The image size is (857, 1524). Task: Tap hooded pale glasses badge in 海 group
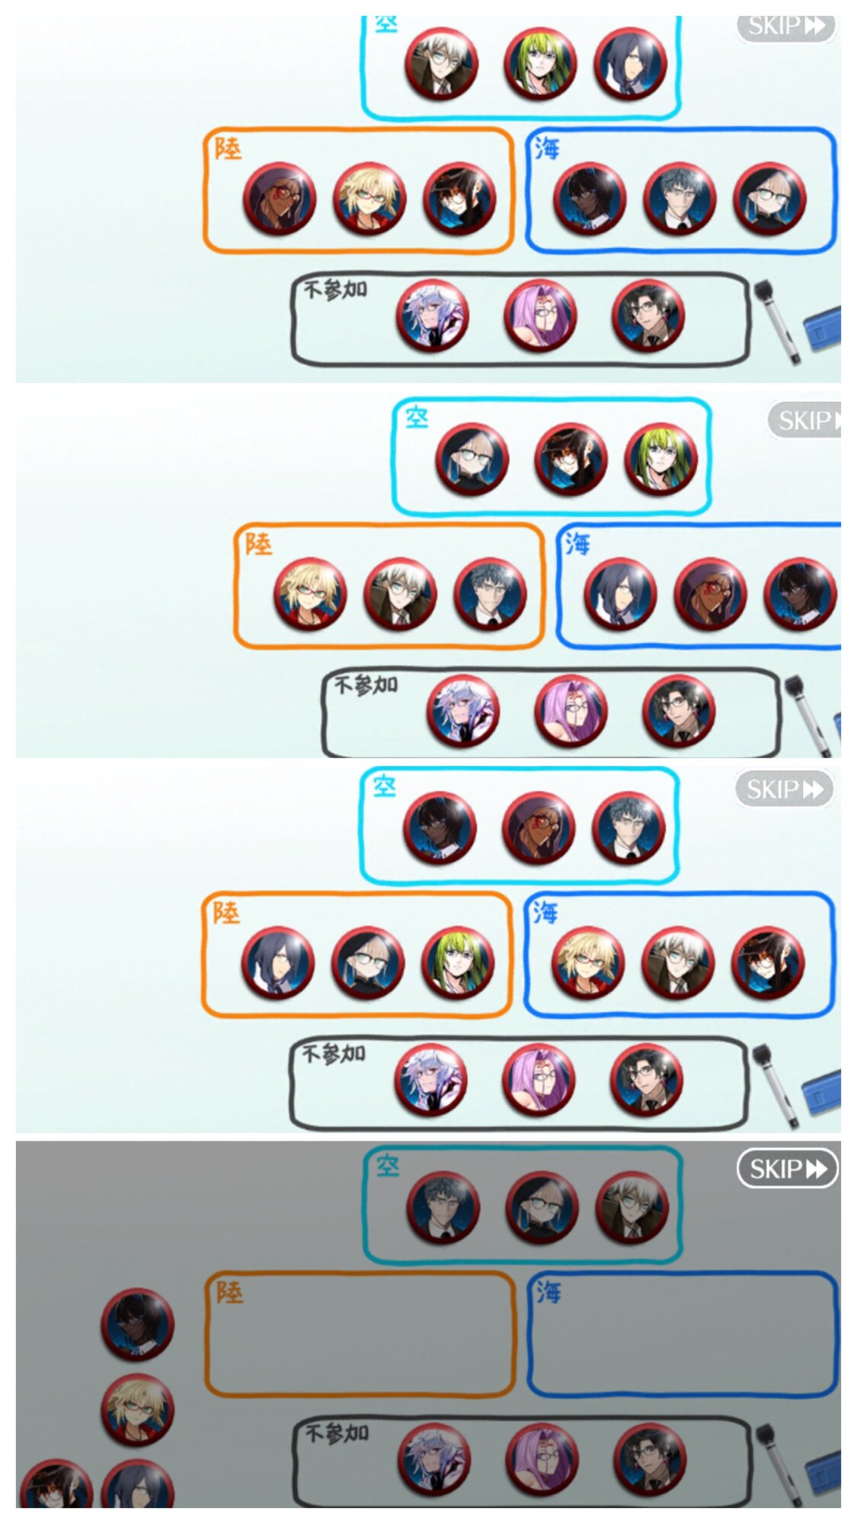[x=769, y=199]
